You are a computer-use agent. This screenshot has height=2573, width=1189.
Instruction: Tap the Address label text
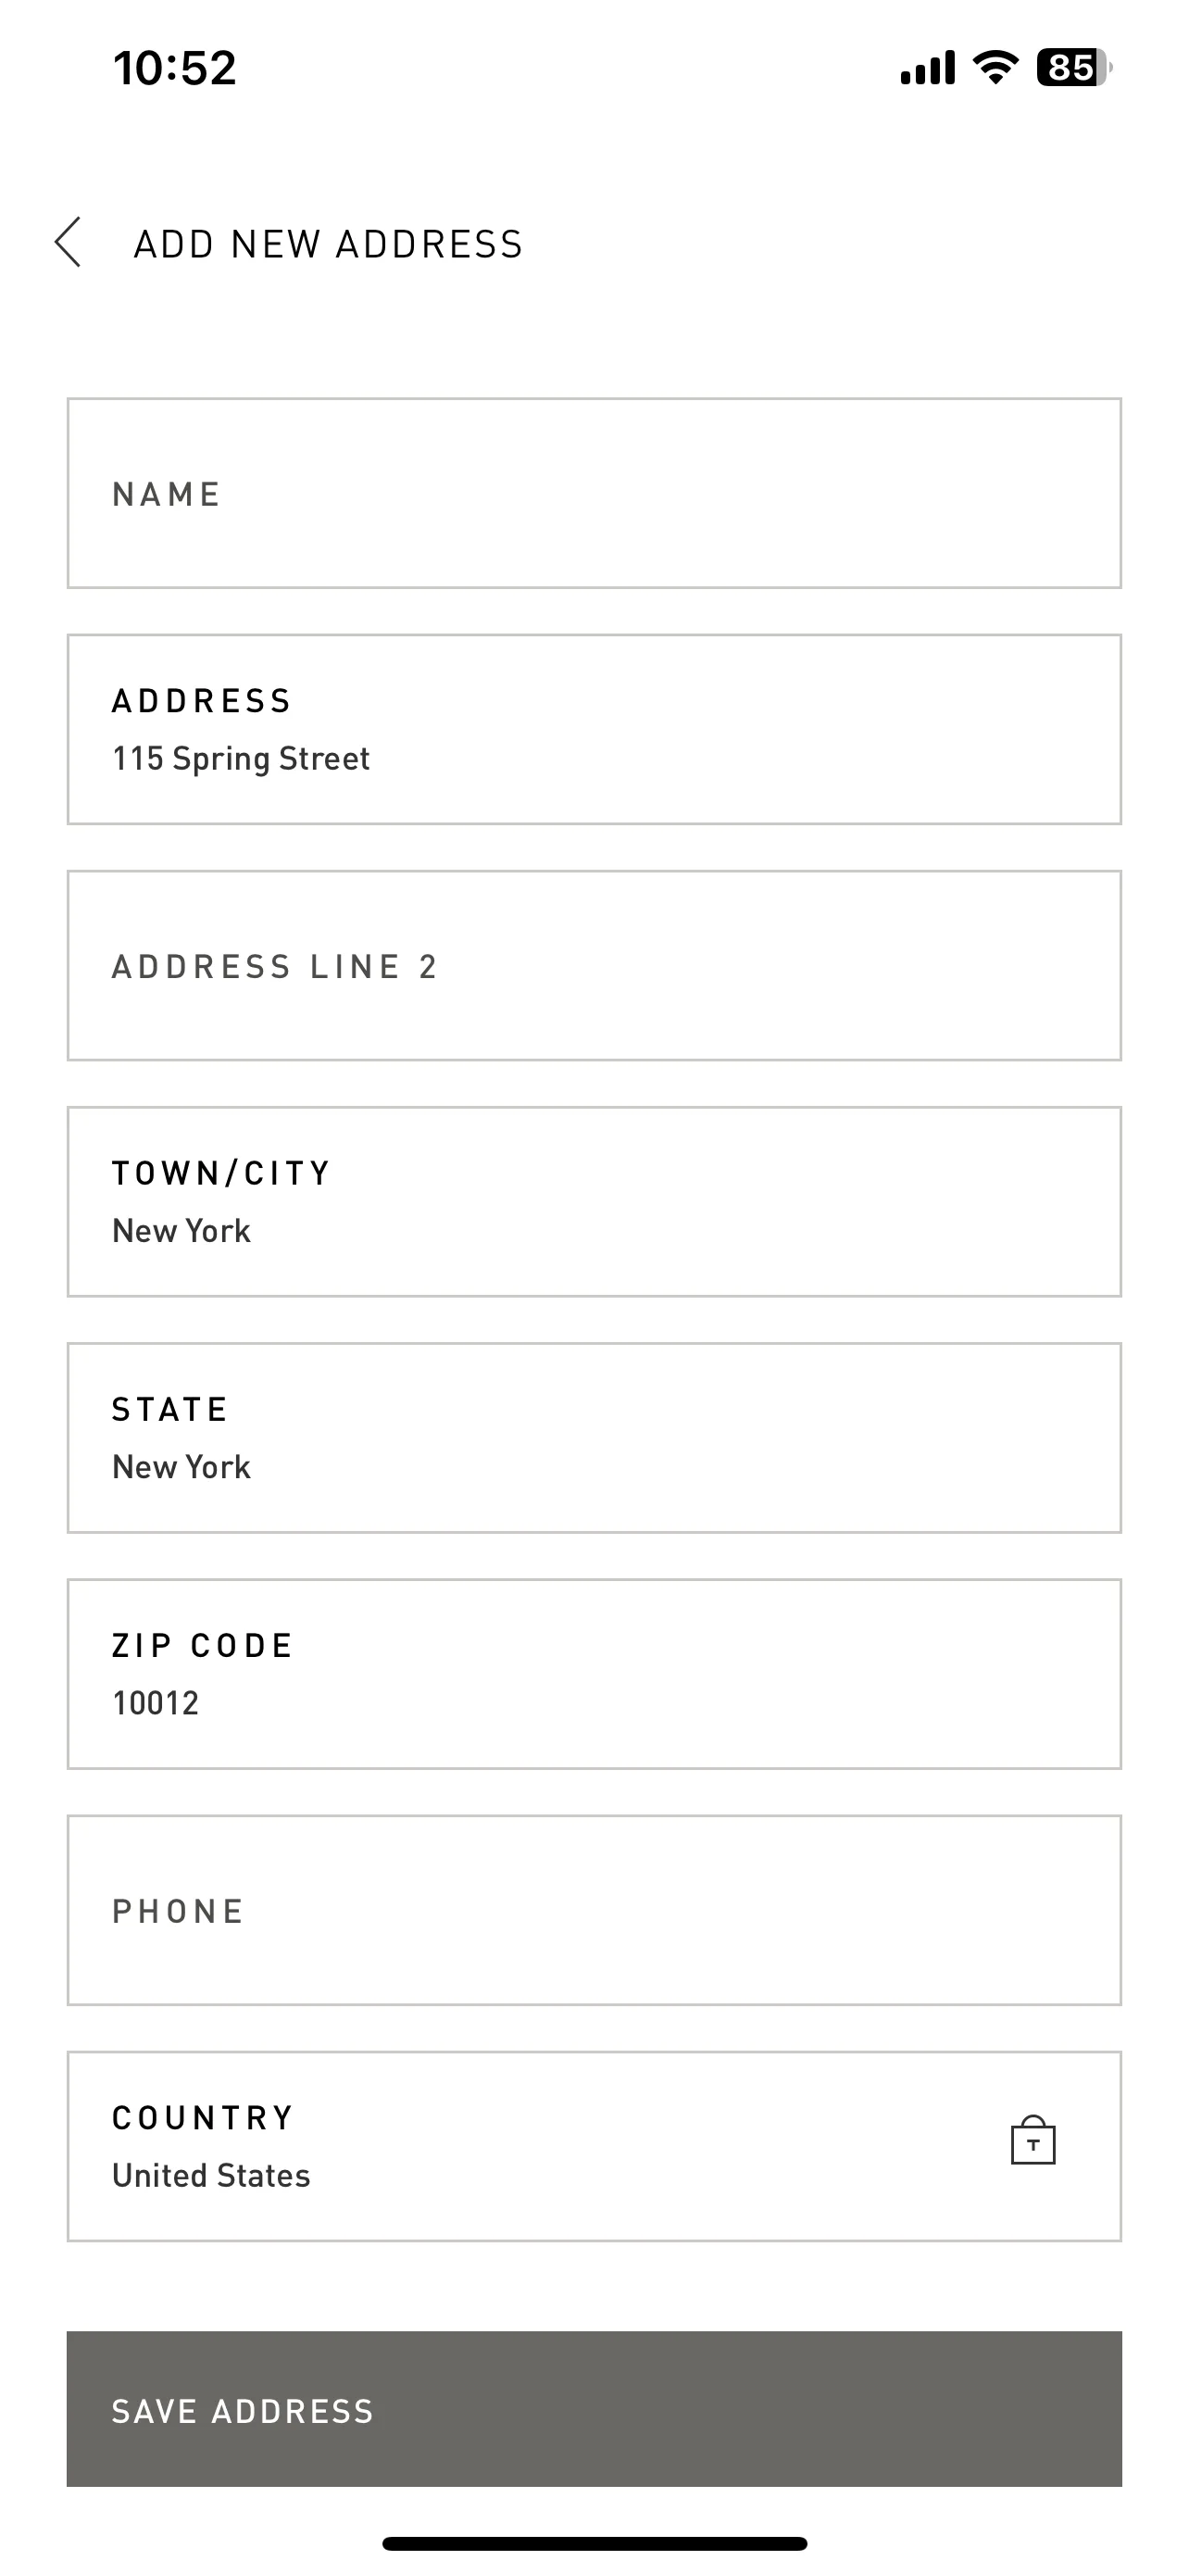point(202,701)
